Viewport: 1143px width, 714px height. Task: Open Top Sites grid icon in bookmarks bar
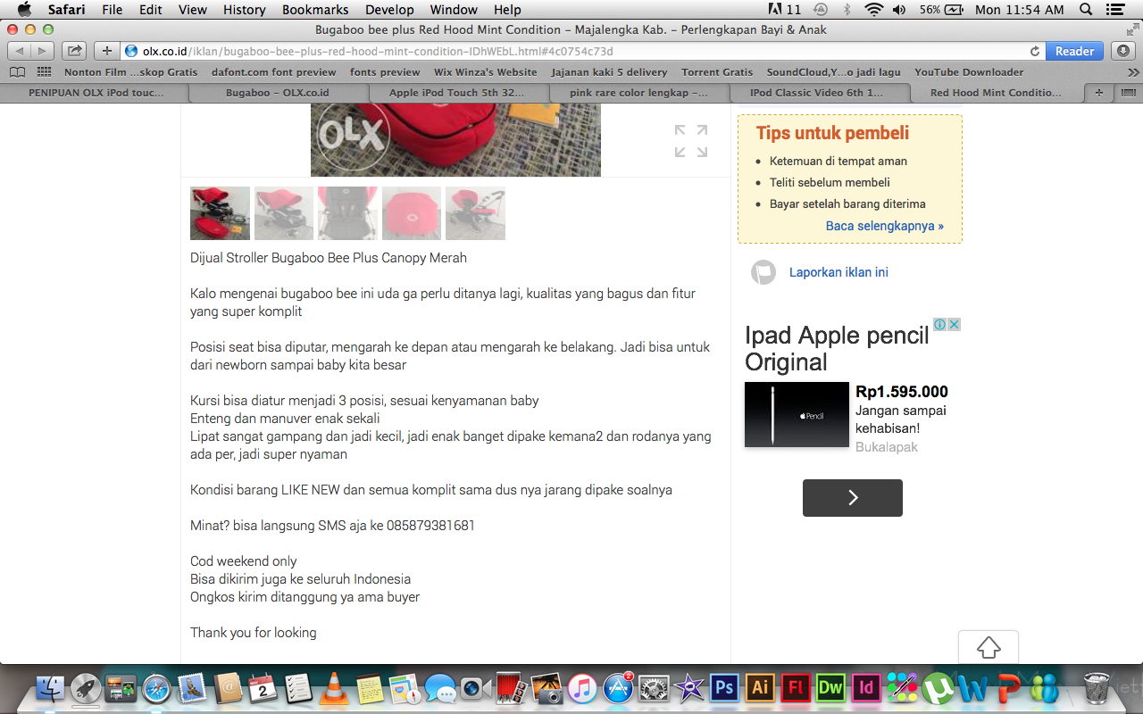click(x=43, y=72)
